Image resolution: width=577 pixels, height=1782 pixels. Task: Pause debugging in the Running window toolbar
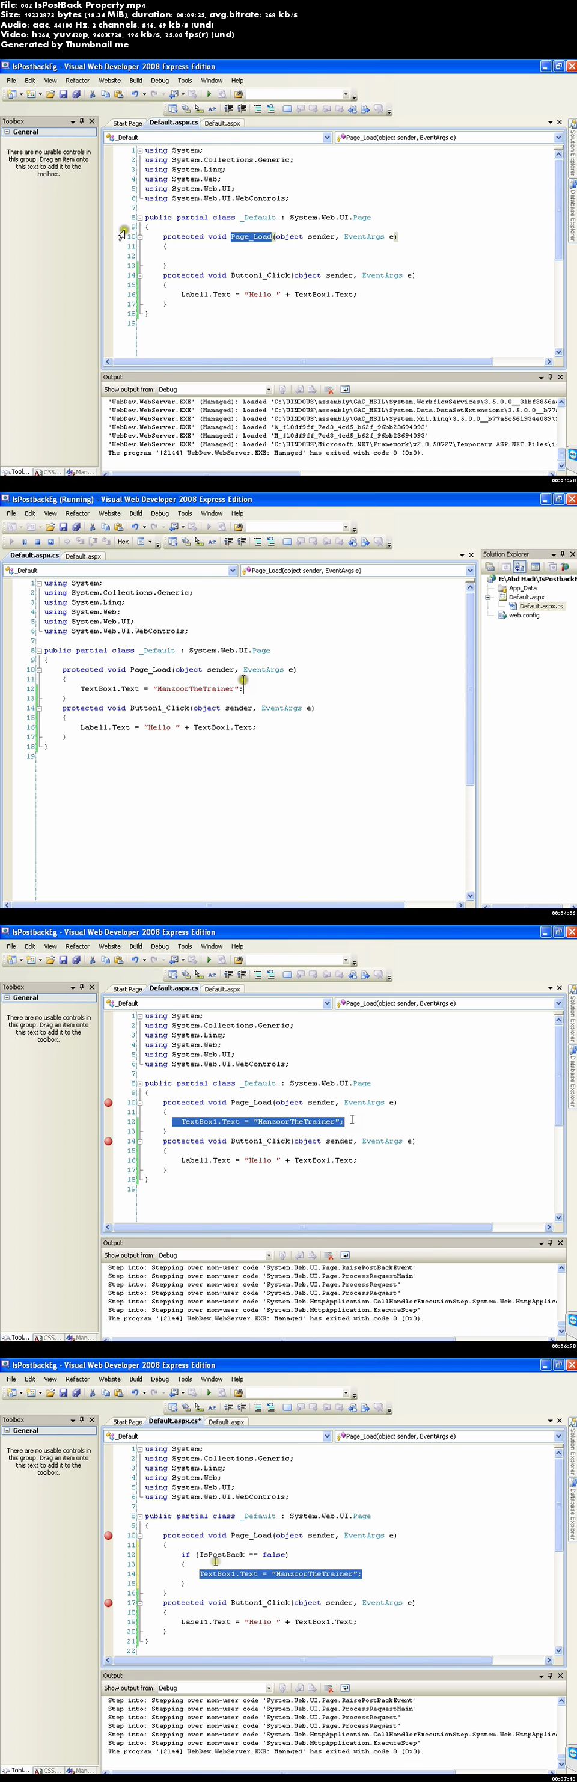click(x=24, y=542)
